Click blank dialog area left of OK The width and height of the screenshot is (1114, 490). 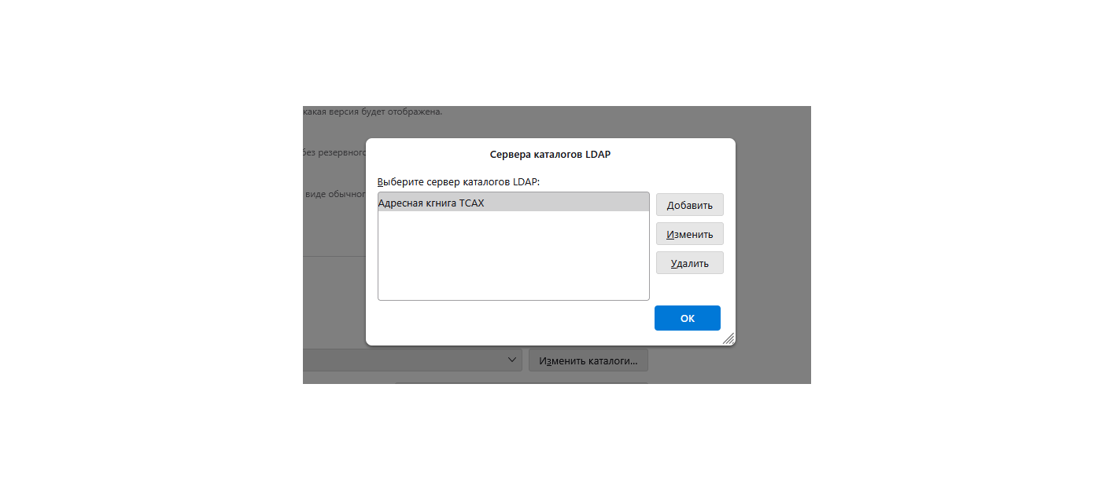click(511, 320)
